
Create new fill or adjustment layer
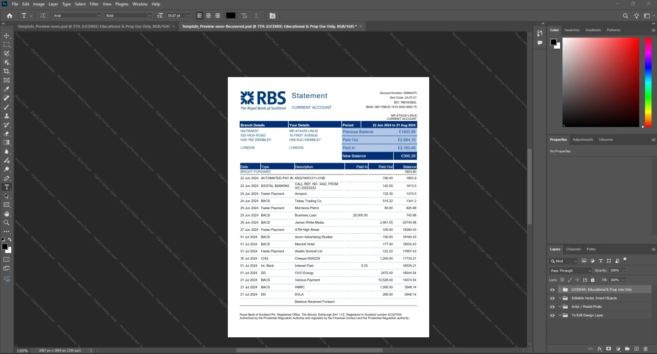(618, 349)
